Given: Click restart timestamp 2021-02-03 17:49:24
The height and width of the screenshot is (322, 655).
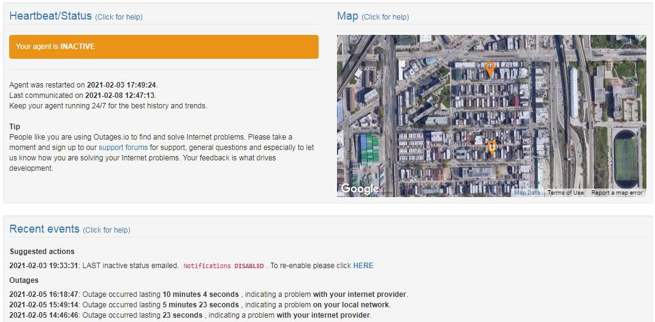Looking at the screenshot, I should [x=121, y=85].
